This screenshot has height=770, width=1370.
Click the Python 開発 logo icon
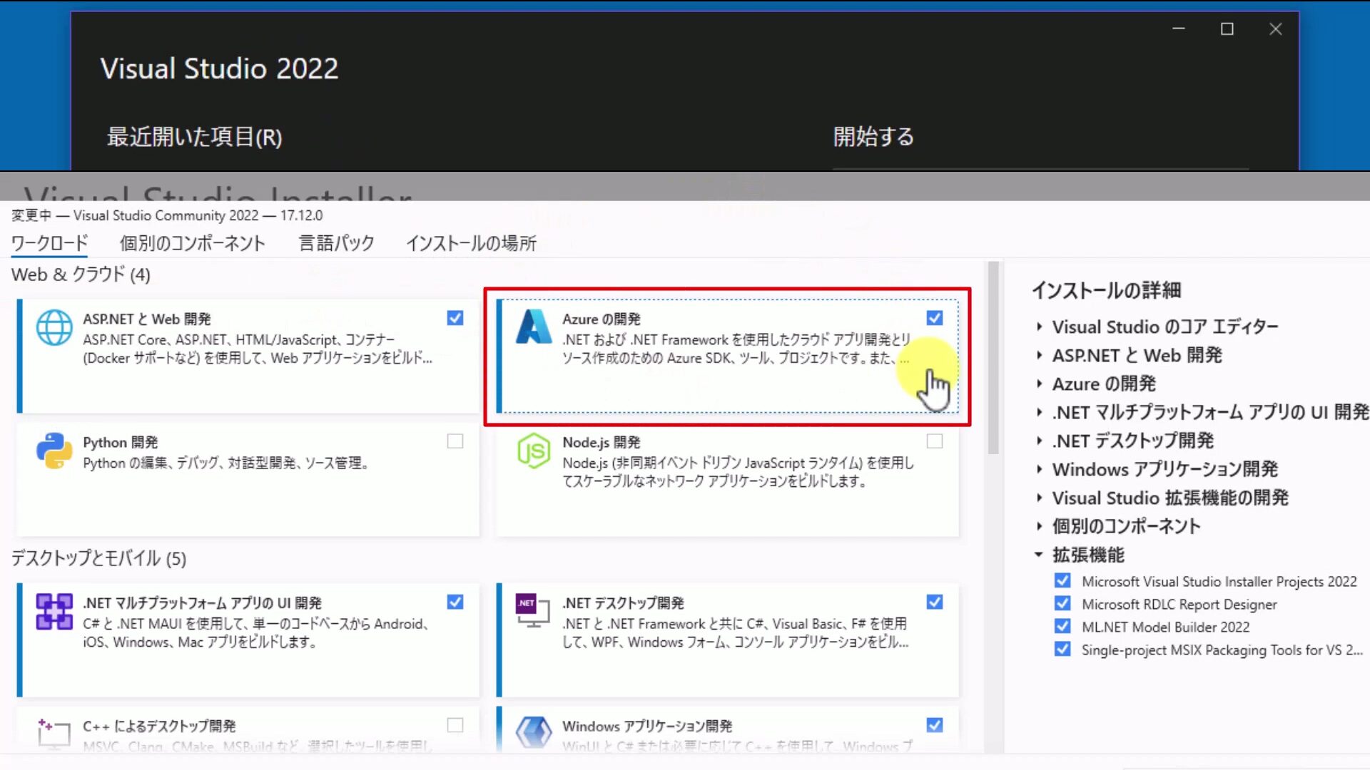tap(54, 451)
